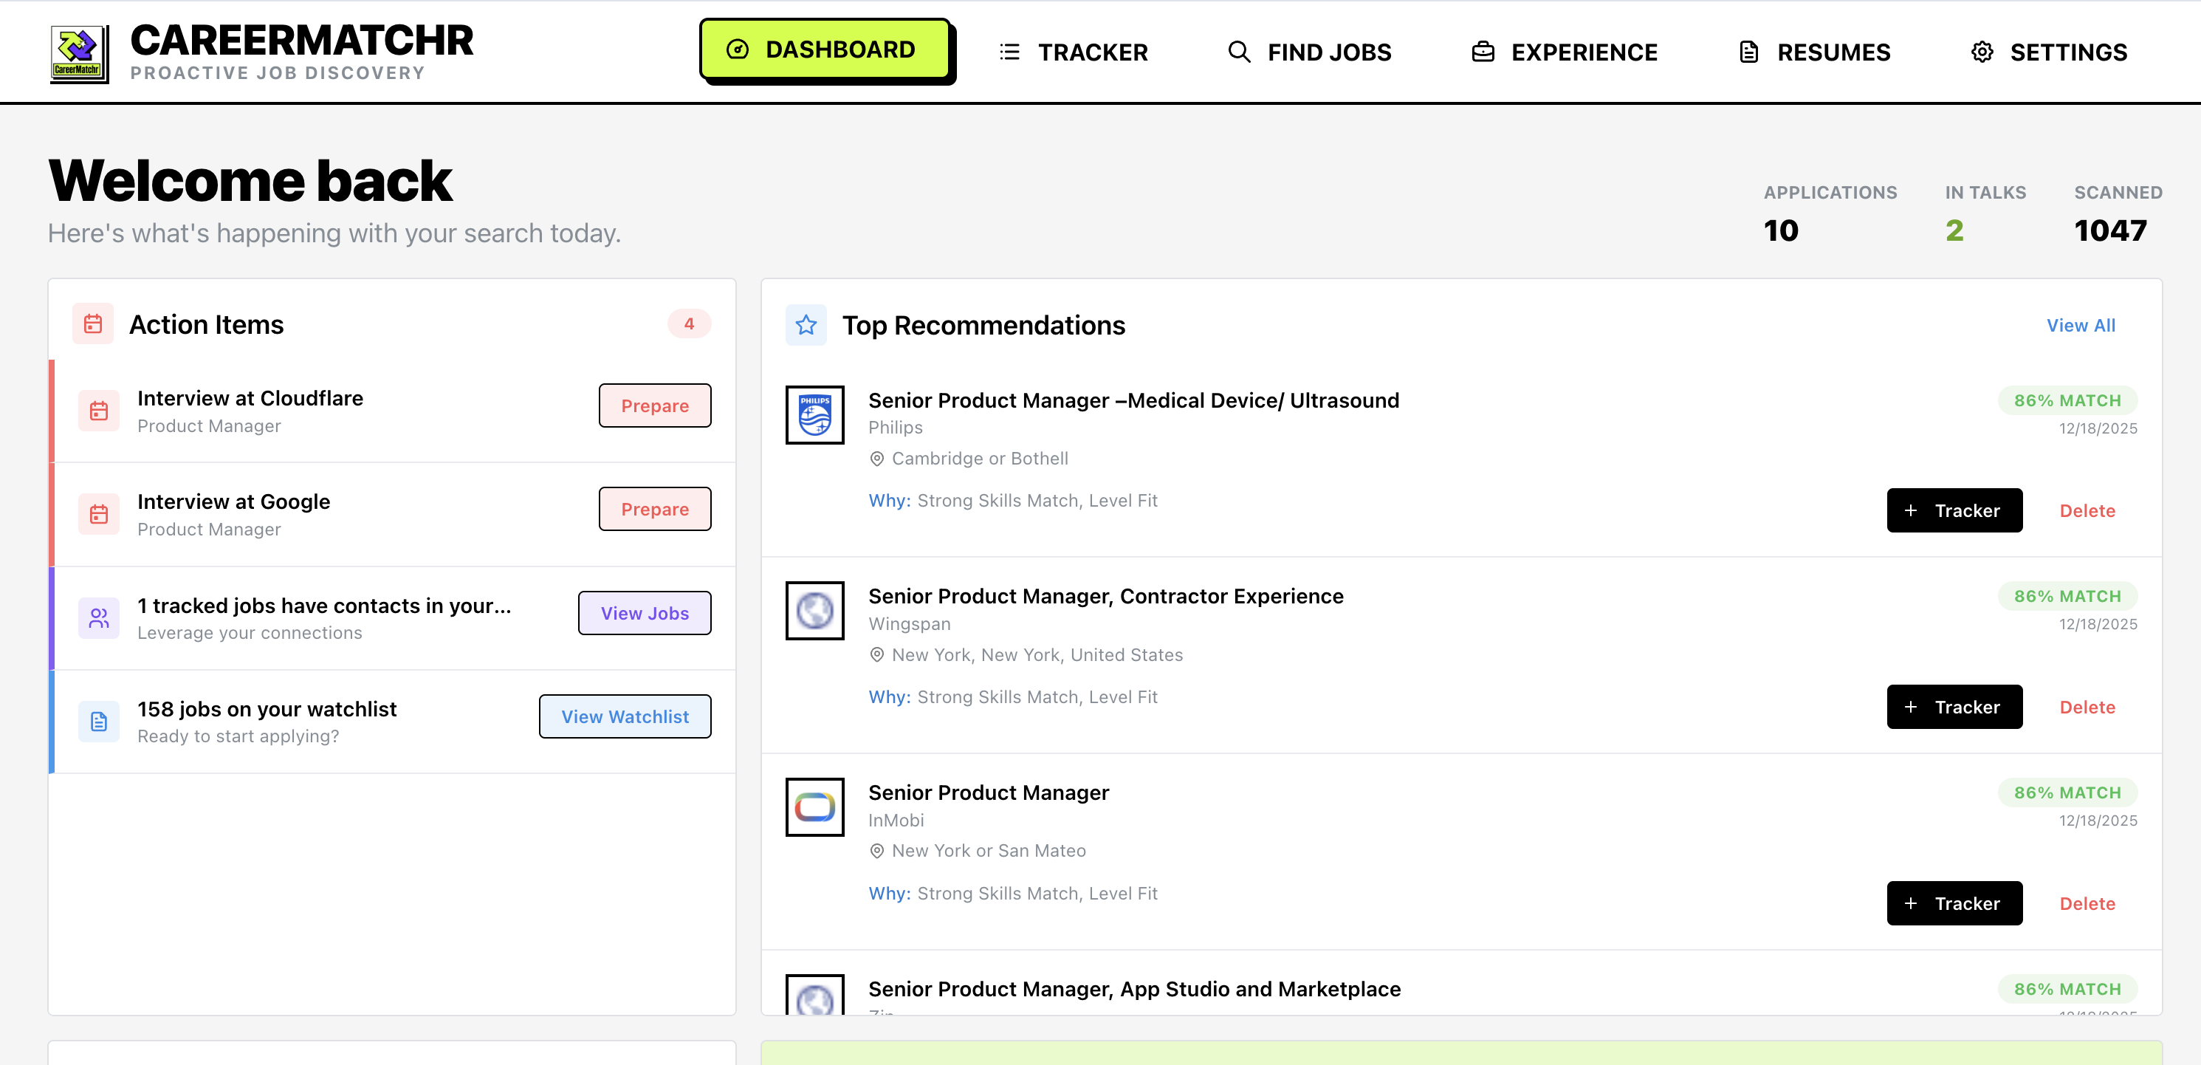Switch to the Resumes tab
The height and width of the screenshot is (1065, 2201).
(x=1815, y=52)
